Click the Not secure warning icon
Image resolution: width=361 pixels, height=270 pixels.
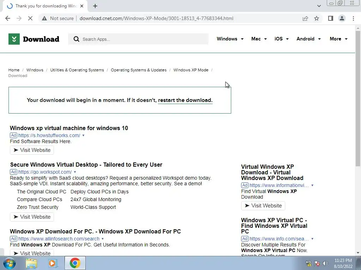44,18
